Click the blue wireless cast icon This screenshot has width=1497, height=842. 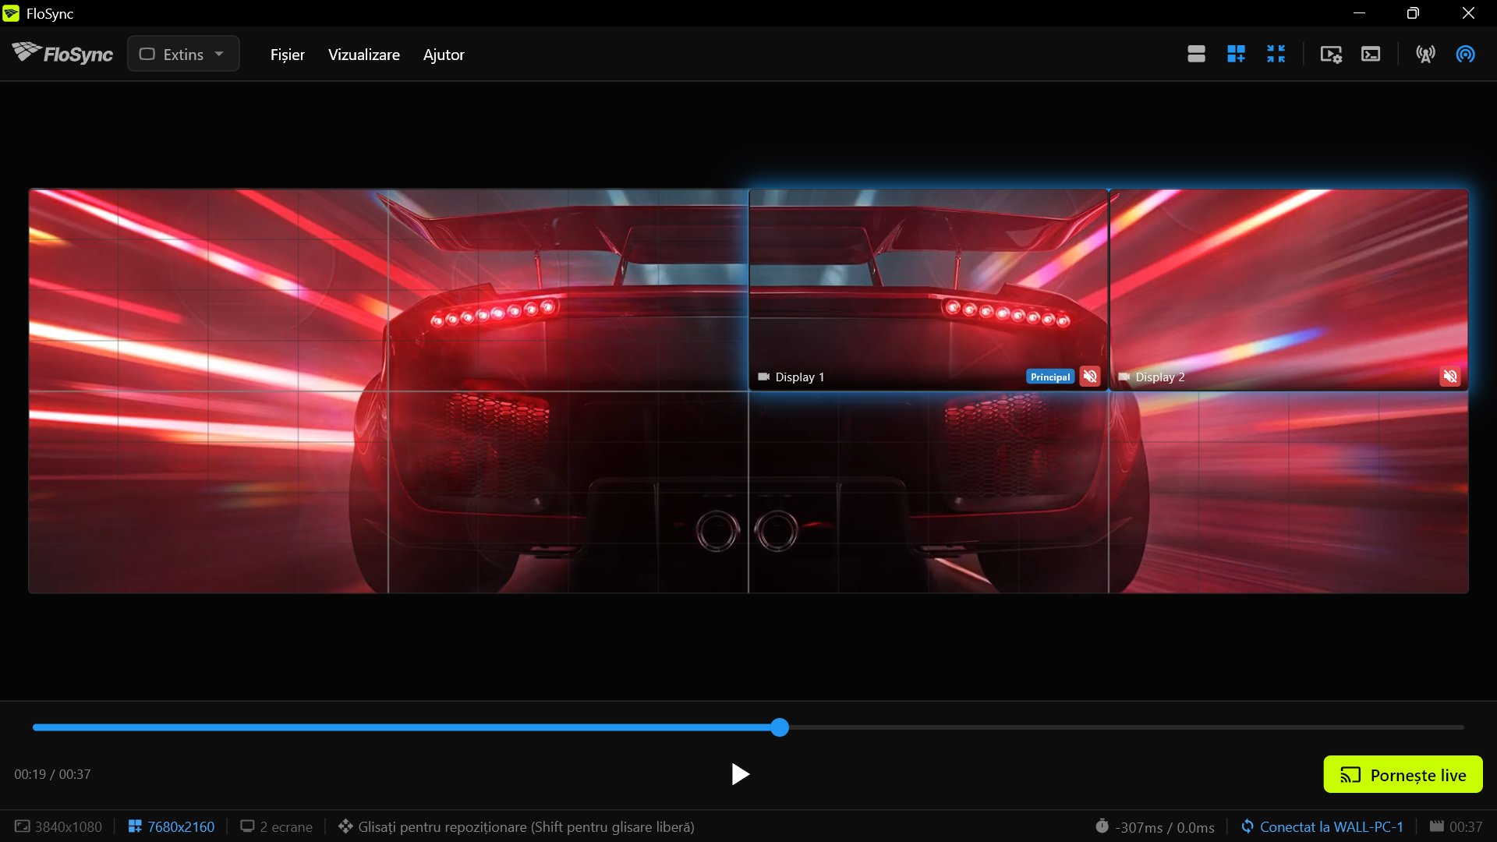click(x=1465, y=54)
